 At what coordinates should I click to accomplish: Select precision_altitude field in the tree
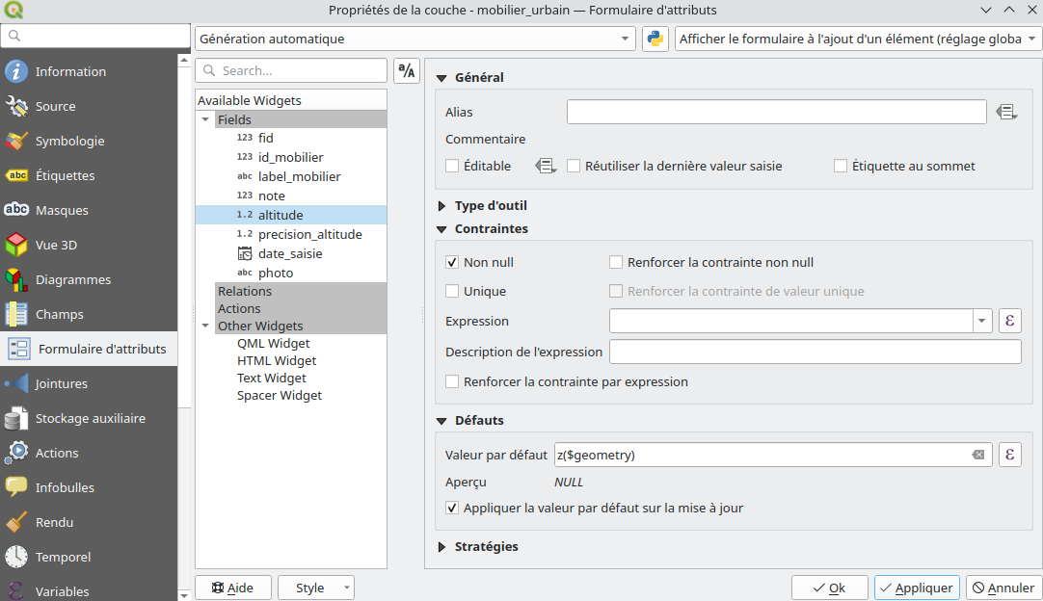[309, 234]
